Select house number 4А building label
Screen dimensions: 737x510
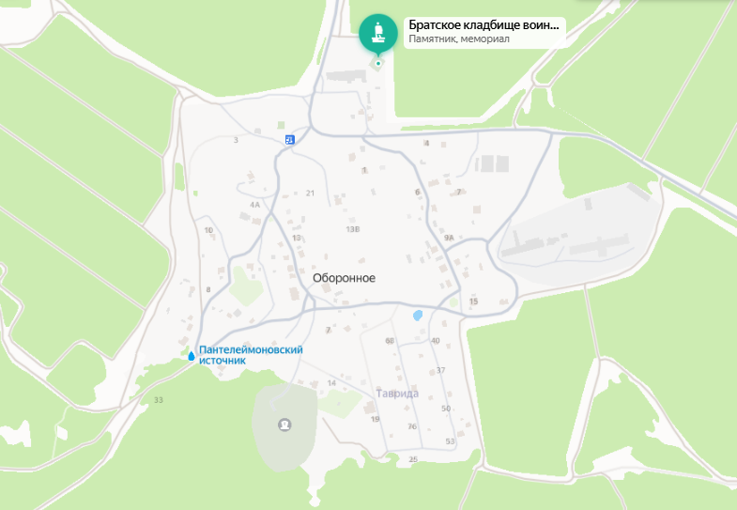click(x=254, y=205)
